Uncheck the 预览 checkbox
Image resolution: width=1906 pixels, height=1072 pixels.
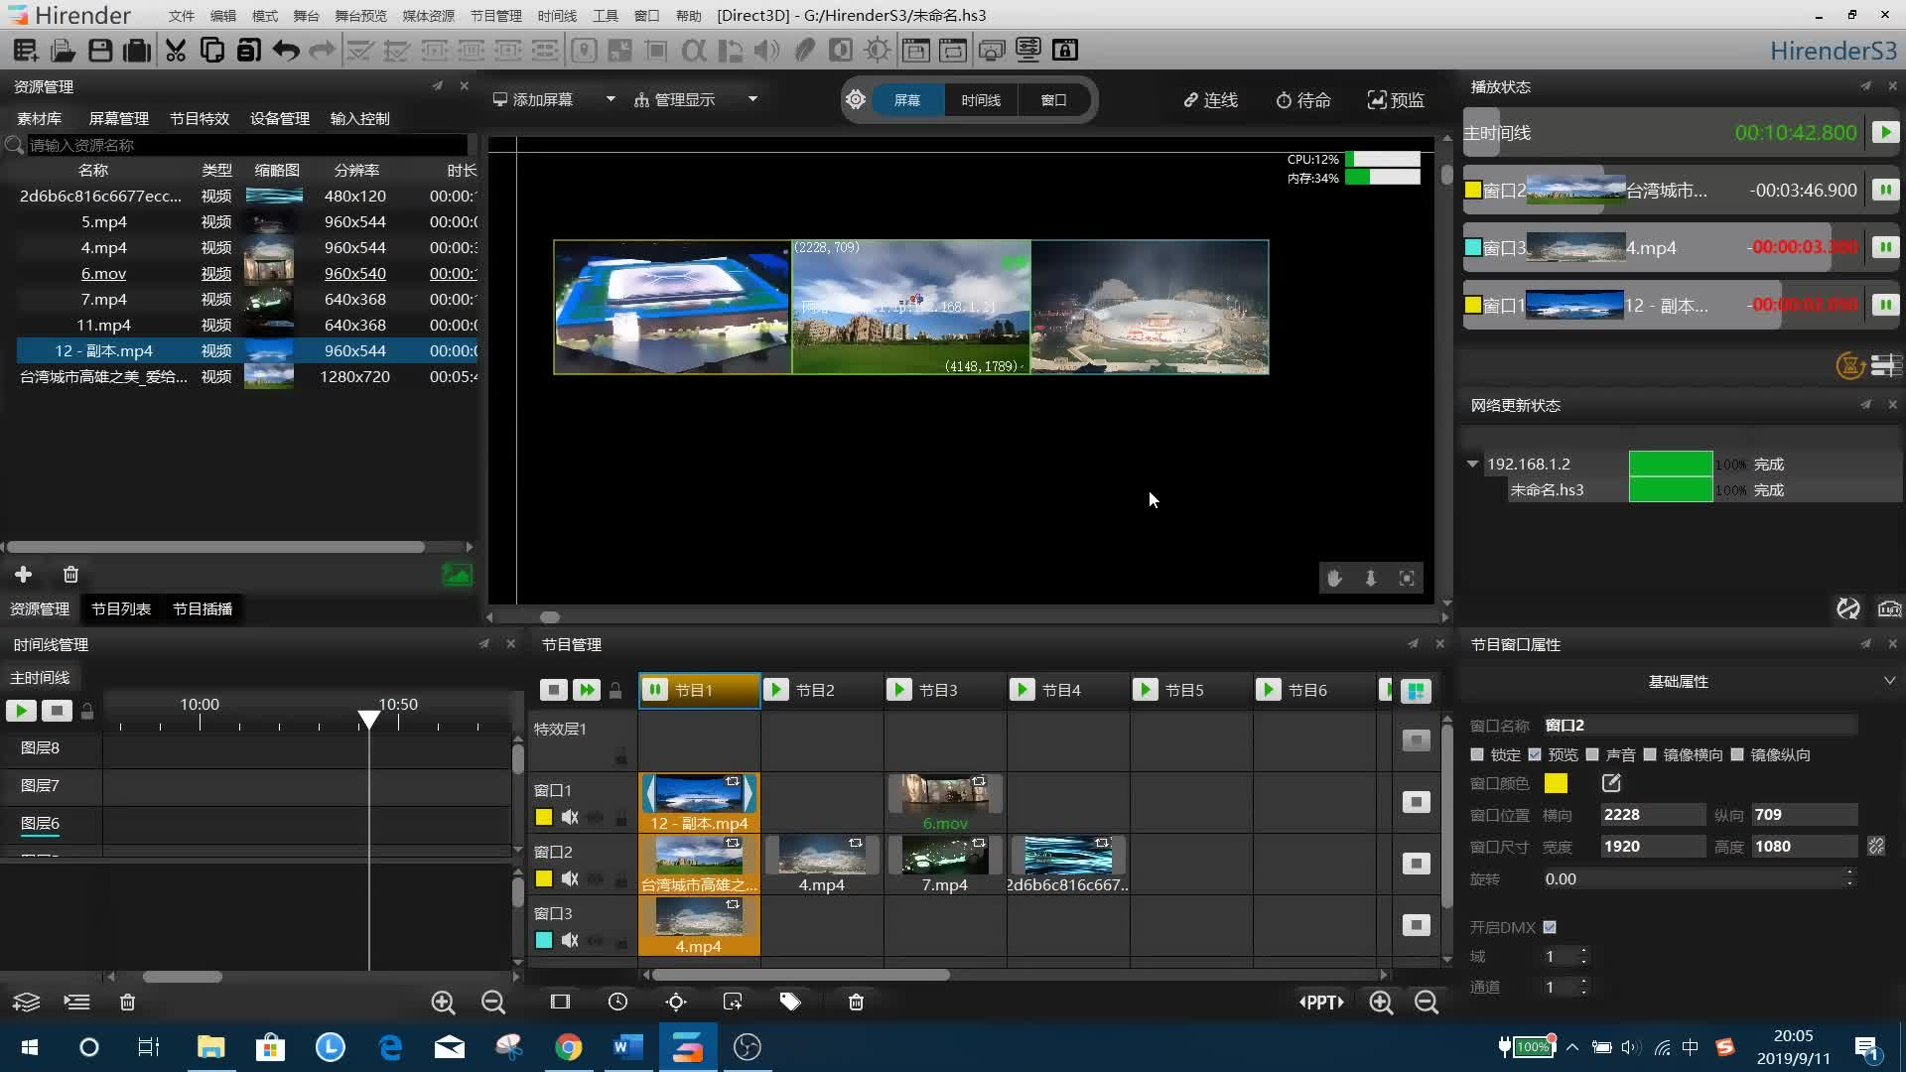pyautogui.click(x=1535, y=754)
